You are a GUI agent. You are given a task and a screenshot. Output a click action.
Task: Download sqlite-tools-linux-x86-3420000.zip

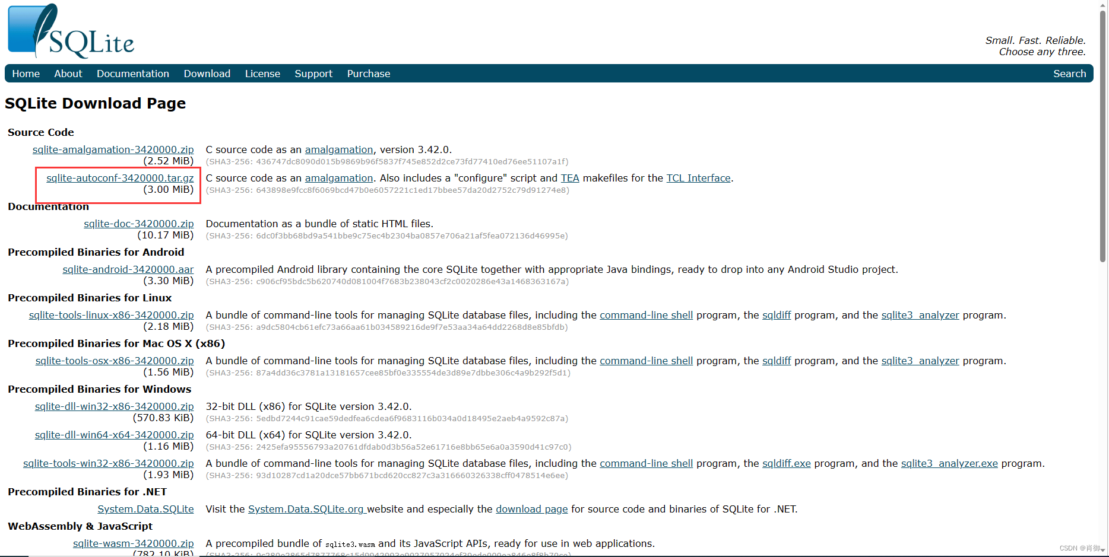[x=111, y=315]
